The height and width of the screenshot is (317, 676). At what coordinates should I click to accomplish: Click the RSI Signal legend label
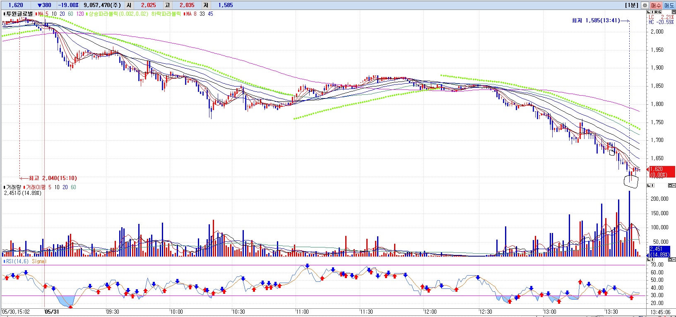pyautogui.click(x=39, y=262)
